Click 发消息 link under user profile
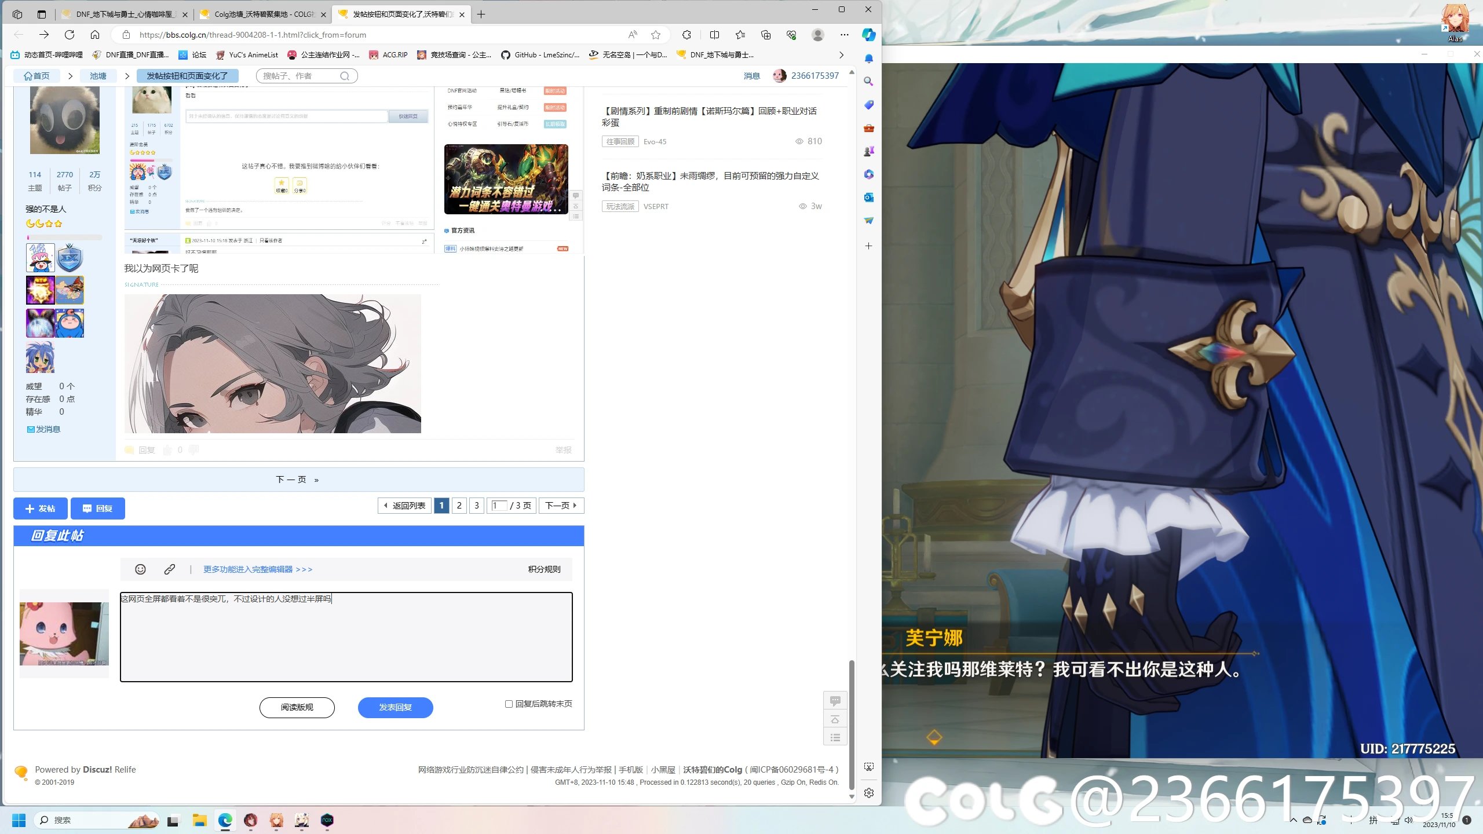The height and width of the screenshot is (834, 1483). click(x=43, y=429)
